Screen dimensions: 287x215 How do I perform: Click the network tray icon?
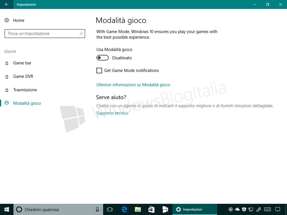coord(251,210)
